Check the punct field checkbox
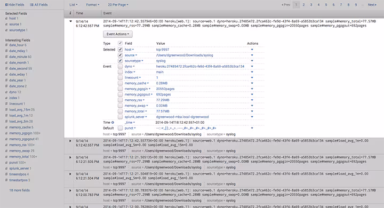This screenshot has width=384, height=208. tap(120, 128)
